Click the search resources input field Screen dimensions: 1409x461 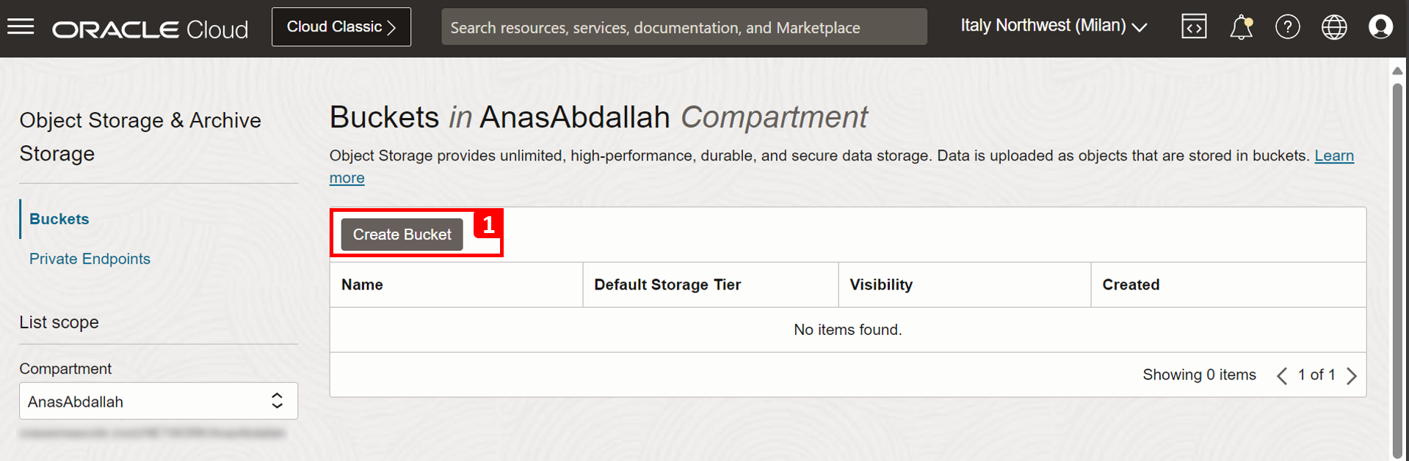(684, 27)
